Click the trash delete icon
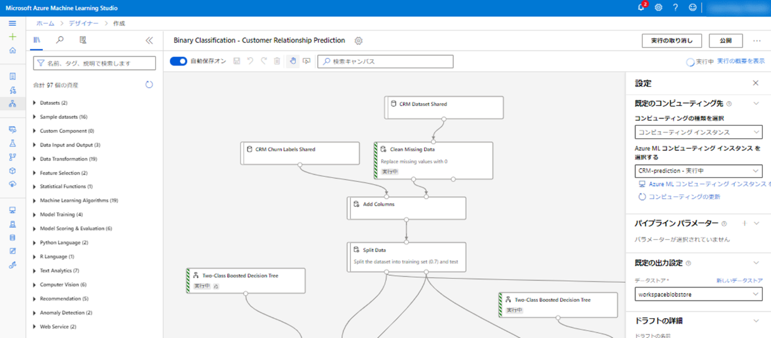 pyautogui.click(x=277, y=61)
